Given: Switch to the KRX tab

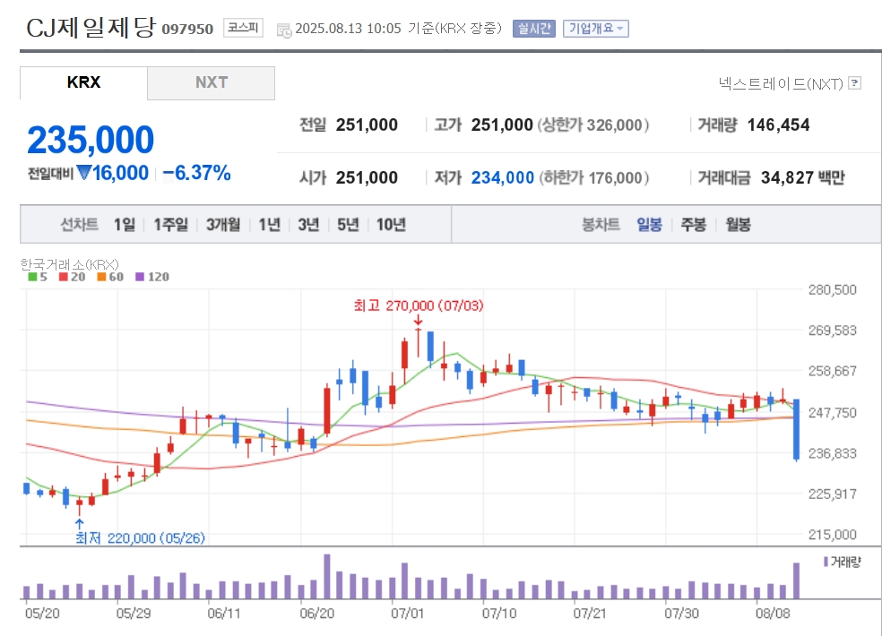Looking at the screenshot, I should click(x=84, y=82).
